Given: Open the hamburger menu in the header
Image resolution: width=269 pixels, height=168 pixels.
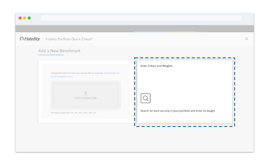Looking at the screenshot, I should coord(247,39).
